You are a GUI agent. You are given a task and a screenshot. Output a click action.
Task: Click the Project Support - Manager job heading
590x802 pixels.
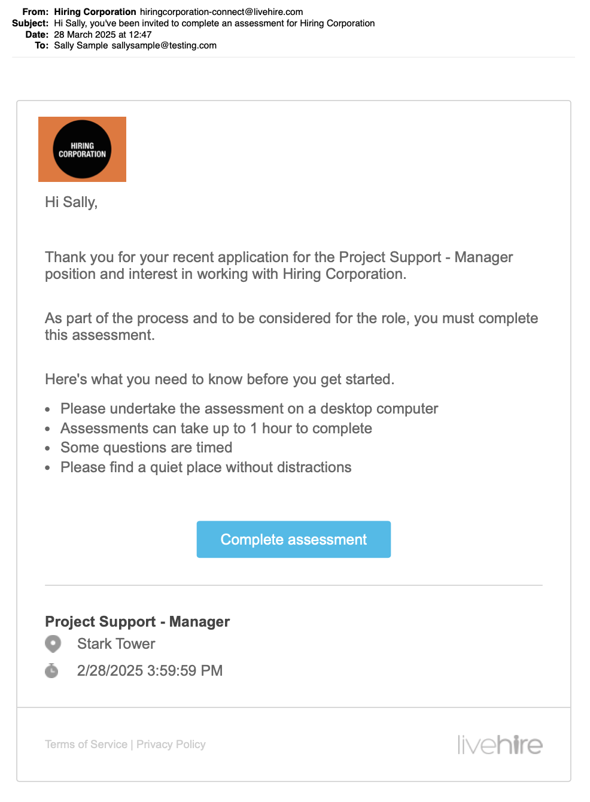tap(137, 622)
